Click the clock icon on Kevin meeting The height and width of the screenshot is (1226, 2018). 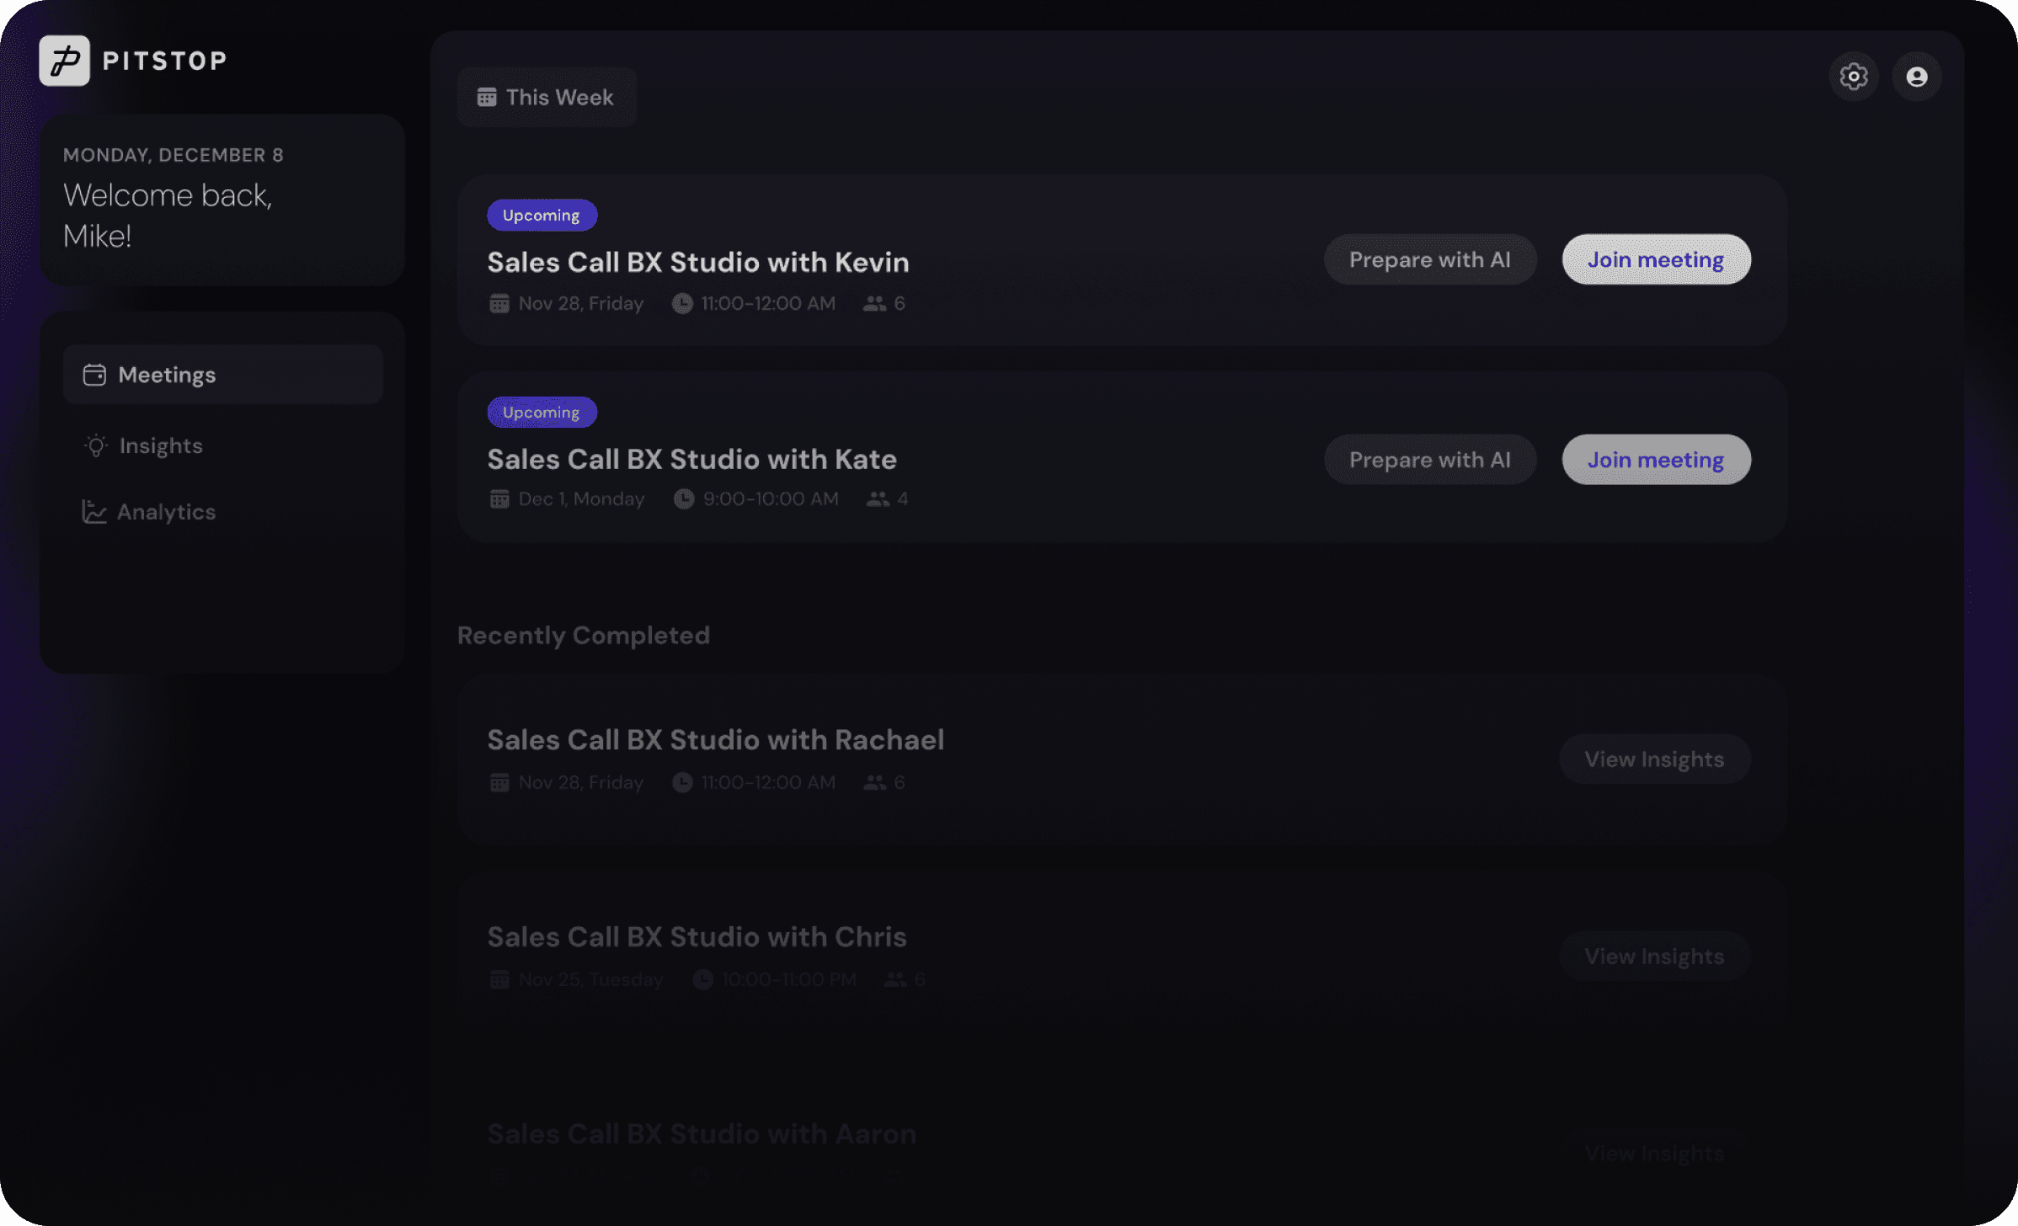click(682, 303)
